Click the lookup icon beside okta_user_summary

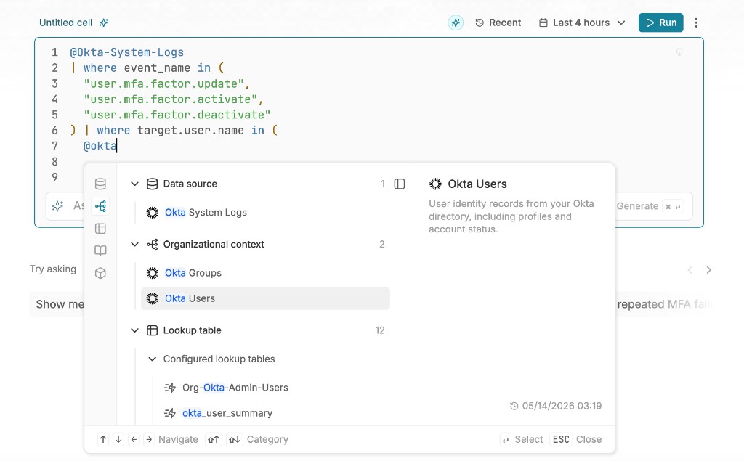pos(170,413)
